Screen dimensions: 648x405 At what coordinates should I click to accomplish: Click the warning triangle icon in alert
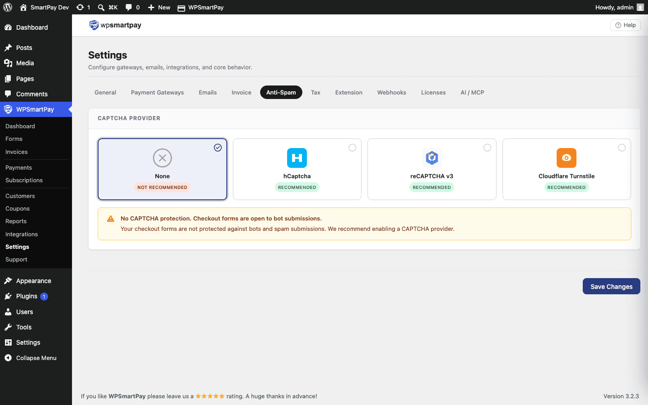(x=111, y=219)
